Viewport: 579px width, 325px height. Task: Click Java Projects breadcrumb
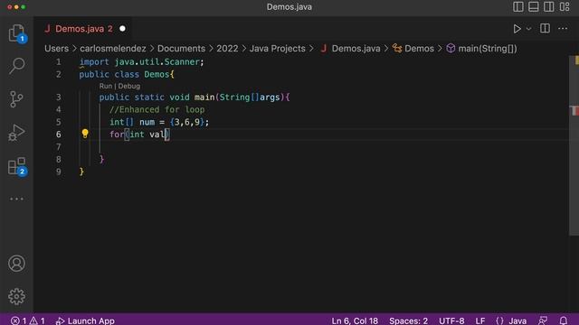coord(278,49)
